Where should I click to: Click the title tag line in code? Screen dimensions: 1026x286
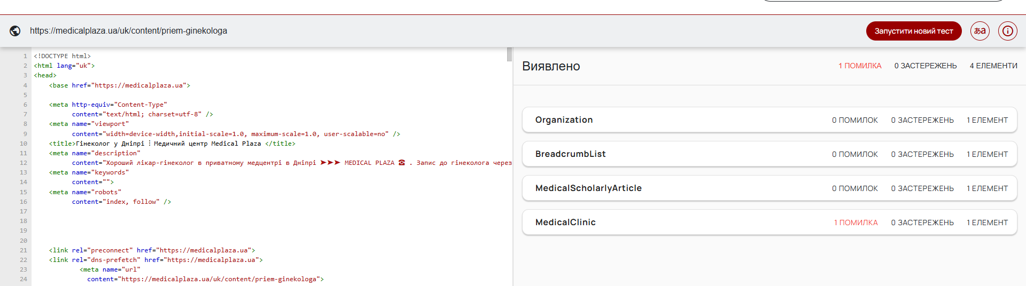(172, 144)
